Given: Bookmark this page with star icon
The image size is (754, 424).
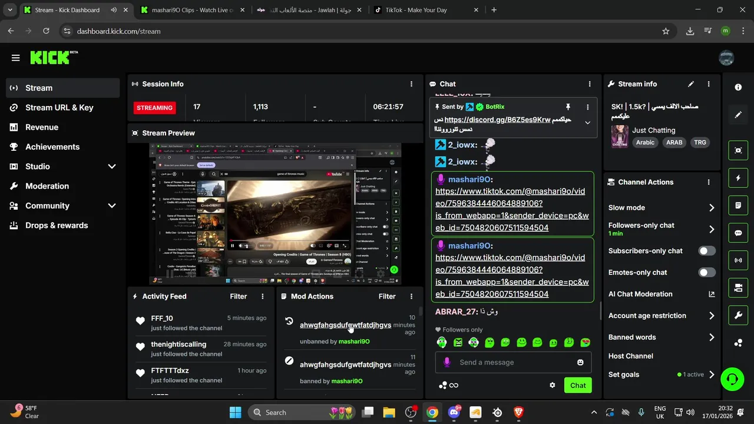Looking at the screenshot, I should pos(666,31).
